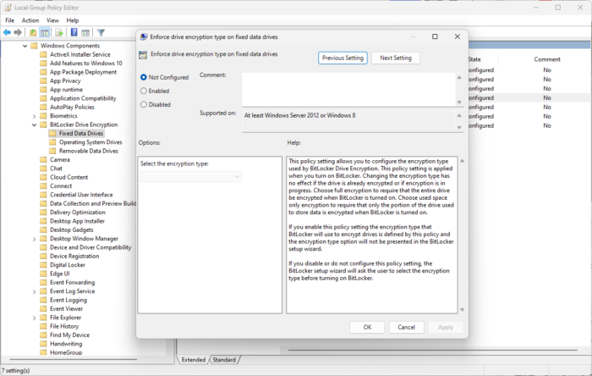Expand the Desktop Window Manager node
The width and height of the screenshot is (592, 376).
[x=34, y=239]
